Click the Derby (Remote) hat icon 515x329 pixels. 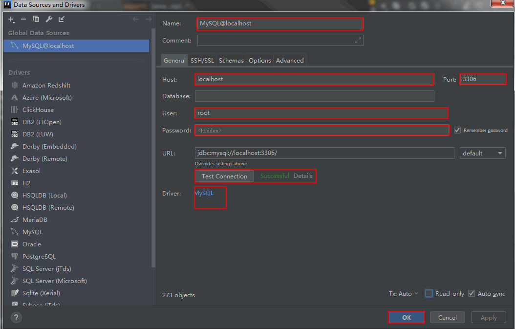click(15, 158)
